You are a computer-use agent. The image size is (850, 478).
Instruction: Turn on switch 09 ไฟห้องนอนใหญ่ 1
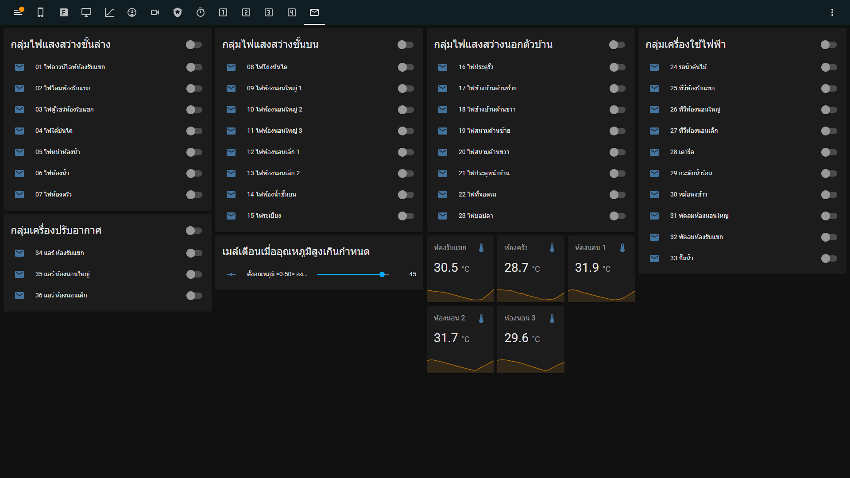[x=406, y=89]
